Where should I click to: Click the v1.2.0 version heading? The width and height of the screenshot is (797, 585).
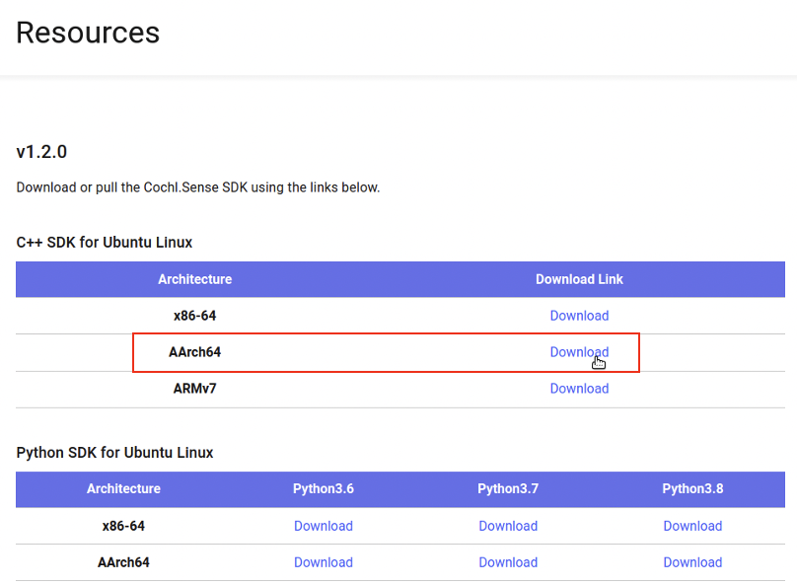point(41,152)
